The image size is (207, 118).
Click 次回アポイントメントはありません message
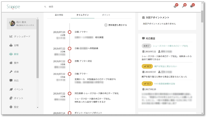(159, 24)
